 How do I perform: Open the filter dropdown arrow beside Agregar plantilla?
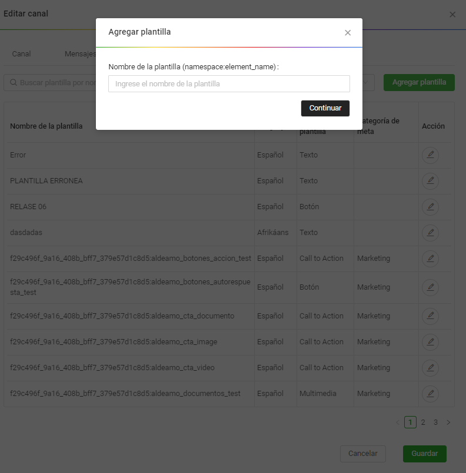[x=365, y=82]
